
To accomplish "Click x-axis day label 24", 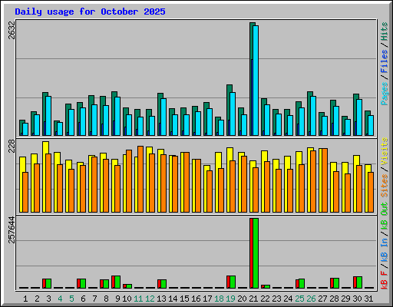I will (x=288, y=299).
